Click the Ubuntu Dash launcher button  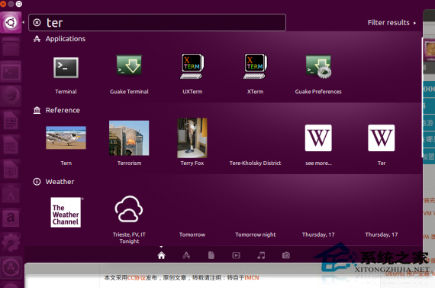click(11, 22)
